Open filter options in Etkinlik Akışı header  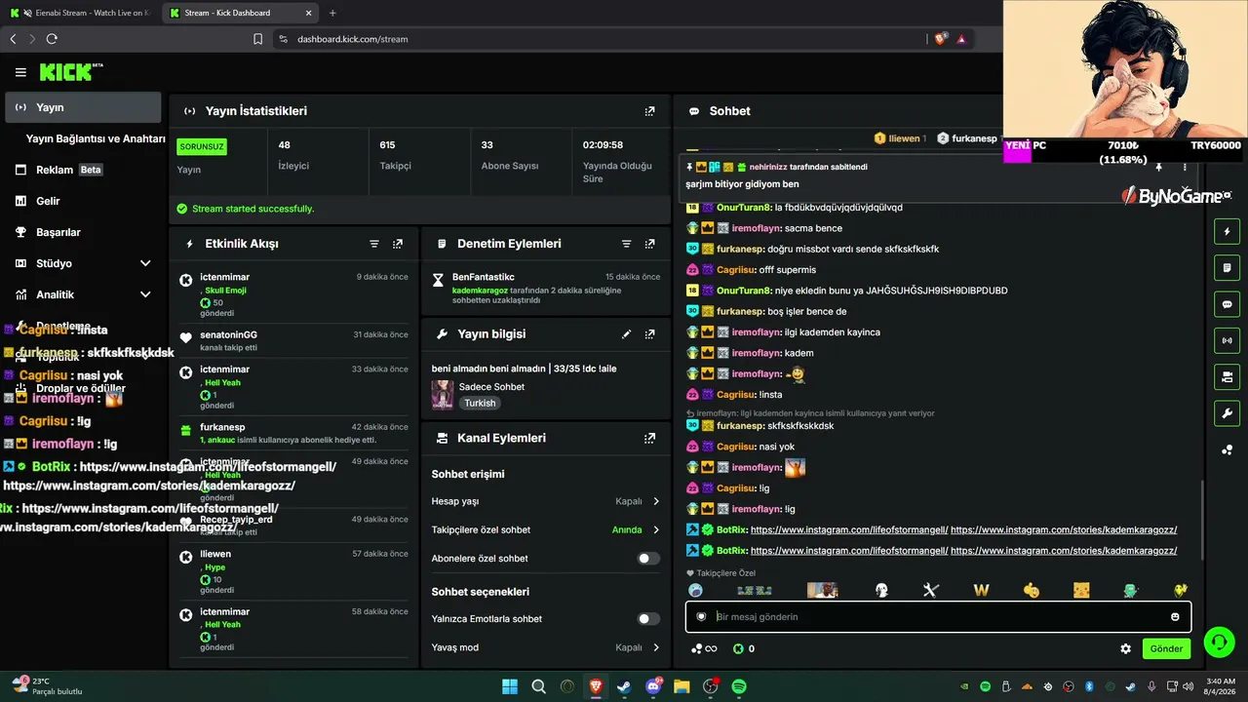click(374, 244)
